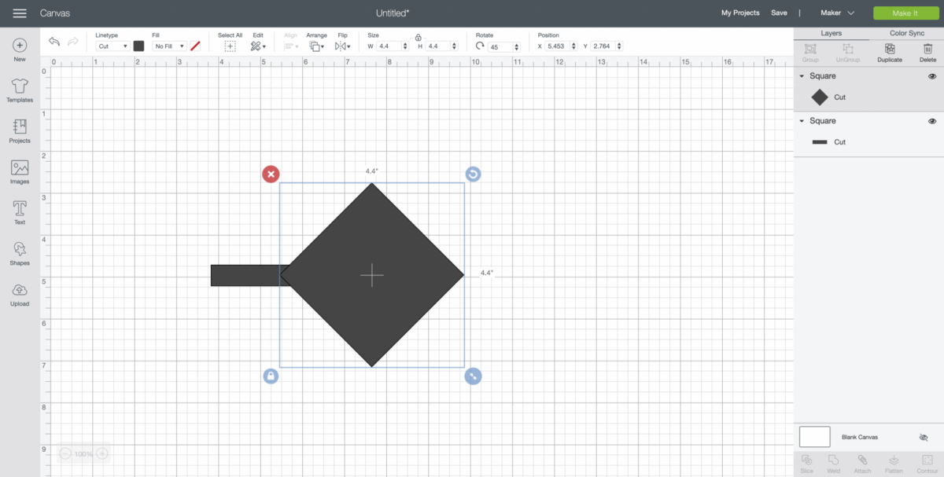Toggle Blank Canvas visibility
This screenshot has height=477, width=944.
click(x=924, y=437)
